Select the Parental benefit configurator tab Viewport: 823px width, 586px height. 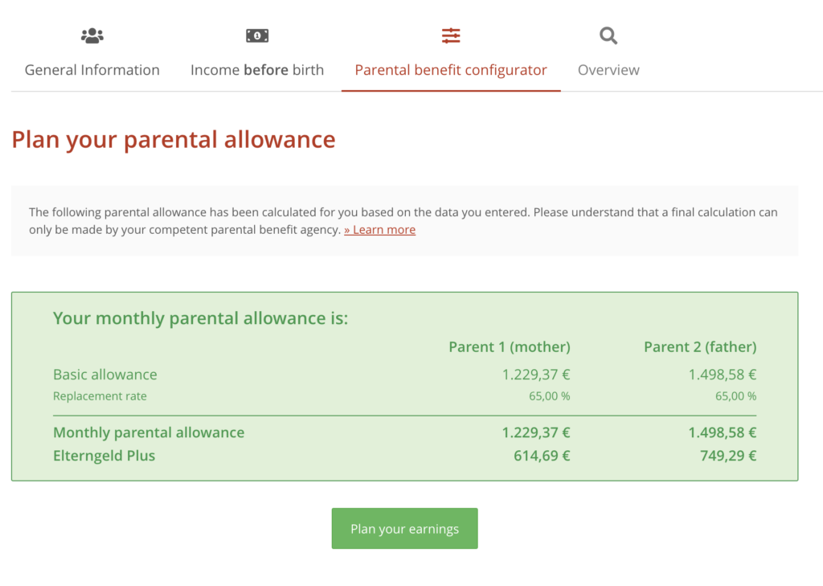point(450,70)
